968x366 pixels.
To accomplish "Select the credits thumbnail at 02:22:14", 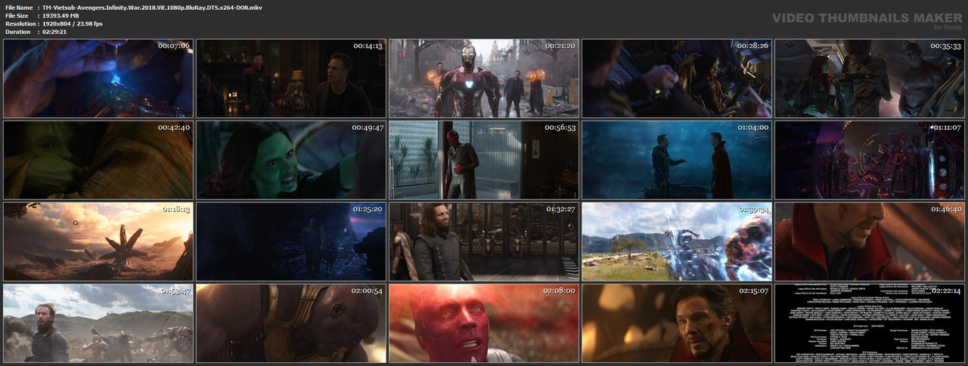I will [870, 323].
